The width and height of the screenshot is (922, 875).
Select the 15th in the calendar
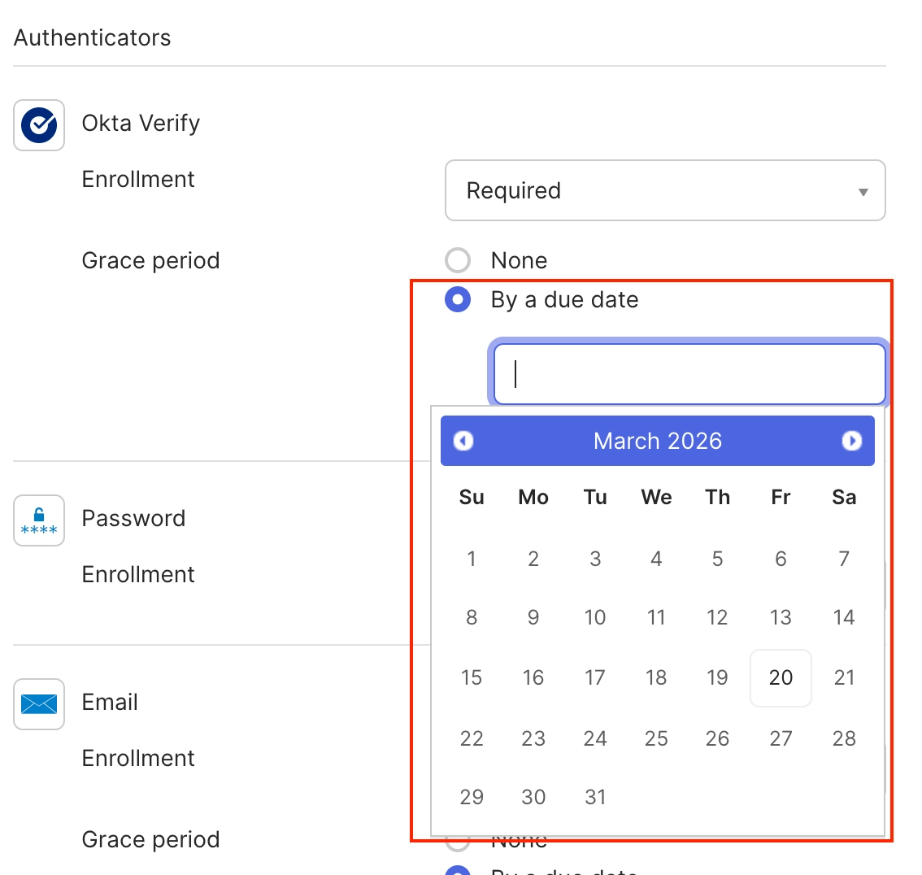pos(472,677)
